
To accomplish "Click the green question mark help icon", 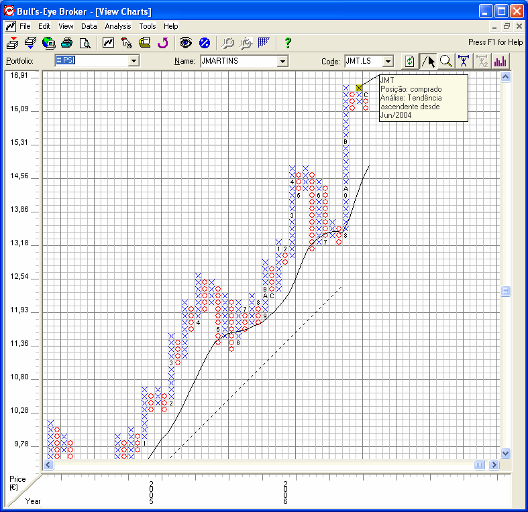I will click(288, 43).
